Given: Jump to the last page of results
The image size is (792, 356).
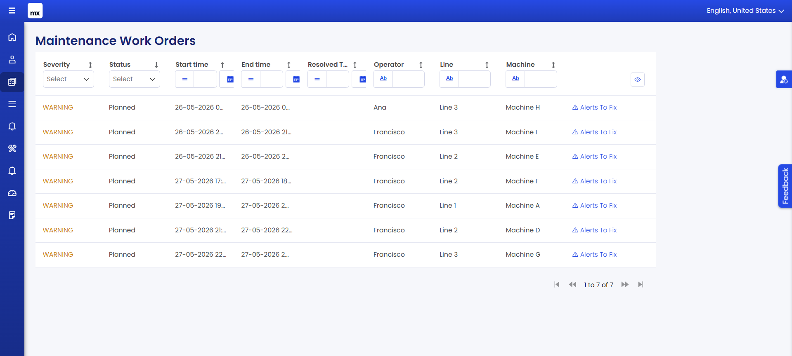Looking at the screenshot, I should pos(641,285).
